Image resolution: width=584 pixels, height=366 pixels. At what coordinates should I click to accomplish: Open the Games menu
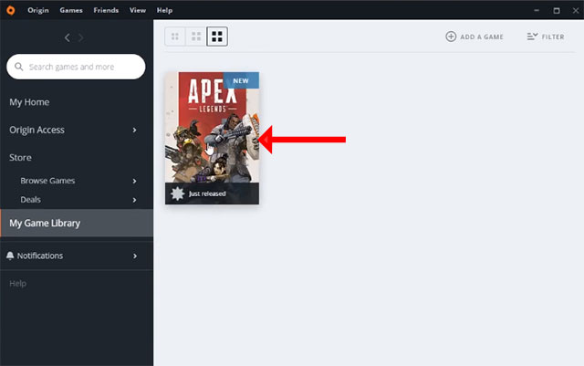click(x=71, y=10)
